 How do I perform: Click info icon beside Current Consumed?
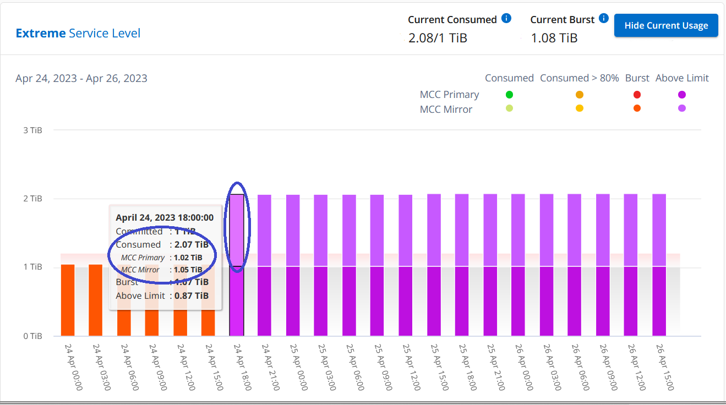507,18
